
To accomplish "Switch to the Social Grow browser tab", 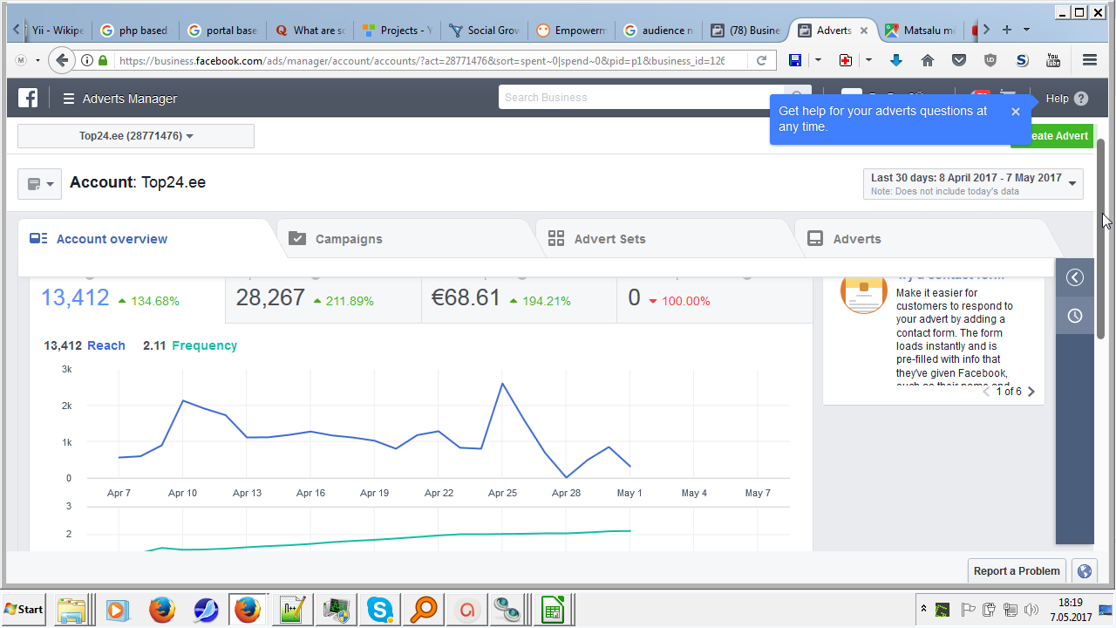I will point(484,30).
